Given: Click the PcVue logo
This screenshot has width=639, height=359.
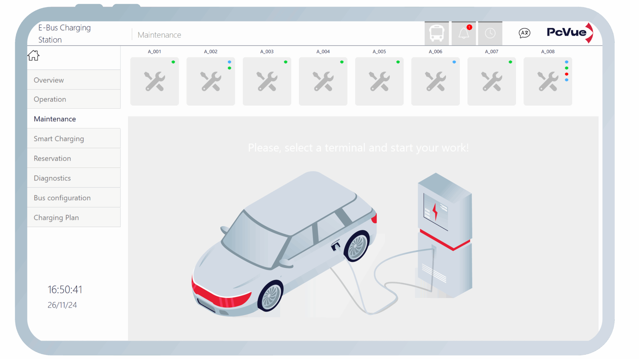Looking at the screenshot, I should 569,32.
